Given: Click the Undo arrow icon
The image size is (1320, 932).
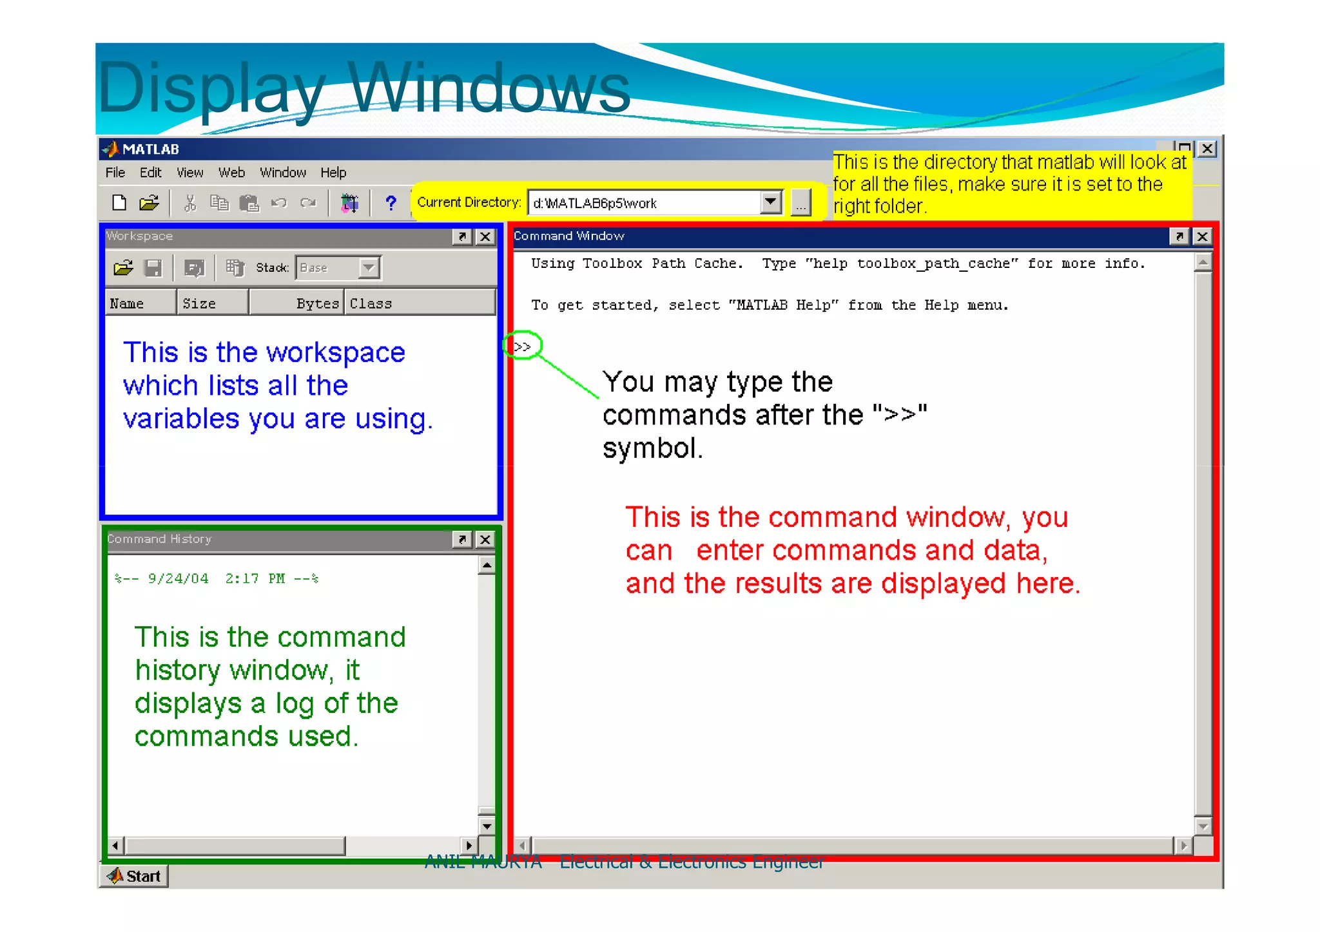Looking at the screenshot, I should point(278,204).
